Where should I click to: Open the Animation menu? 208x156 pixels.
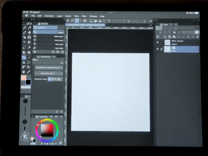[x=49, y=16]
